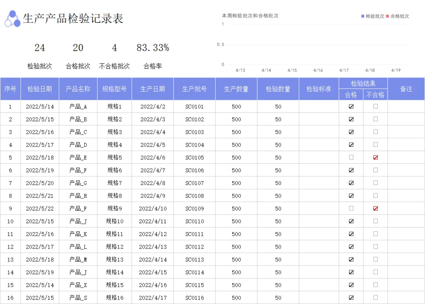The height and width of the screenshot is (304, 425).
Task: Select the title 生产产品检验记录表
Action: click(x=73, y=19)
